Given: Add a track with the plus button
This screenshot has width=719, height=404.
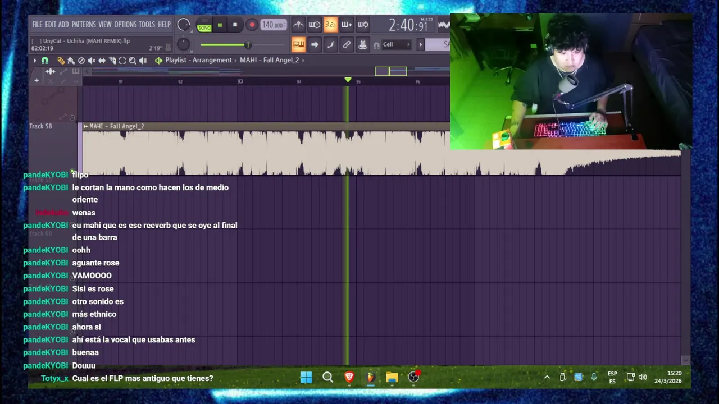Looking at the screenshot, I should point(37,81).
